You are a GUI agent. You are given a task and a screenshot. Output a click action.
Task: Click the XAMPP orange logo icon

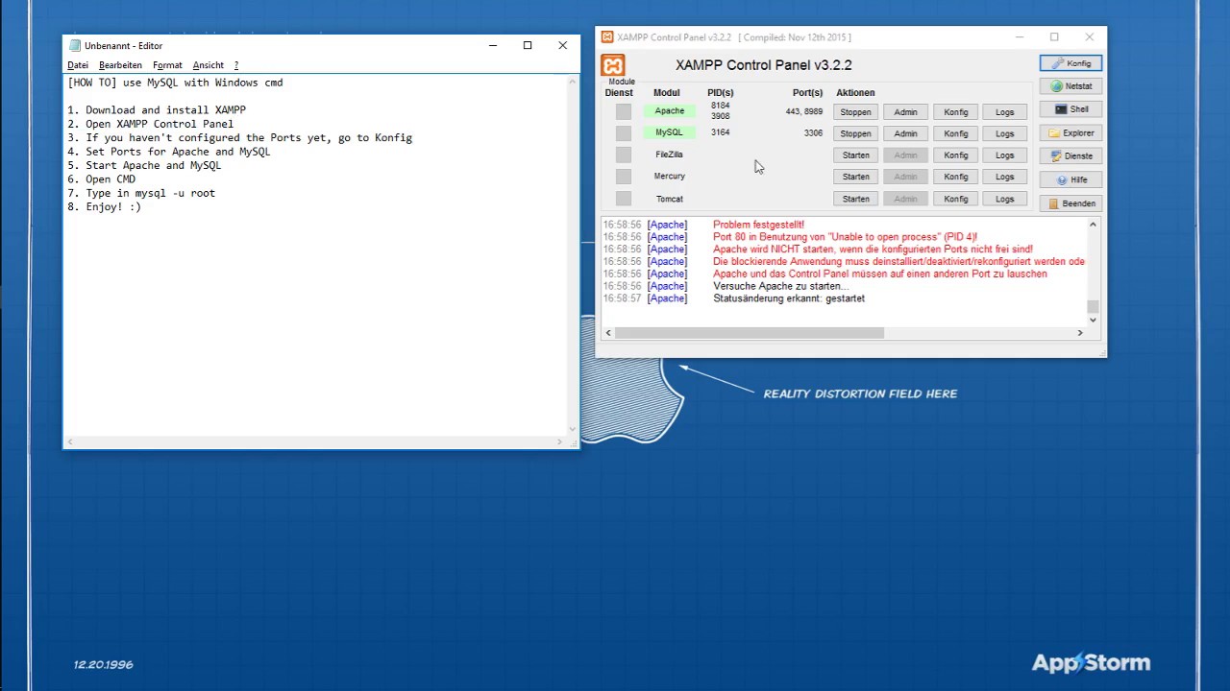613,65
